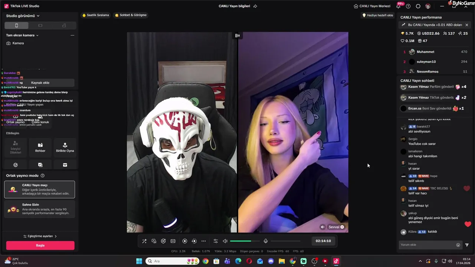
Task: Click the taskbar Ara search box
Action: (x=173, y=261)
